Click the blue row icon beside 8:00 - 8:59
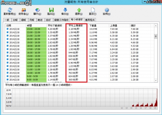Viewport: 162px width, 115px height. [7, 79]
